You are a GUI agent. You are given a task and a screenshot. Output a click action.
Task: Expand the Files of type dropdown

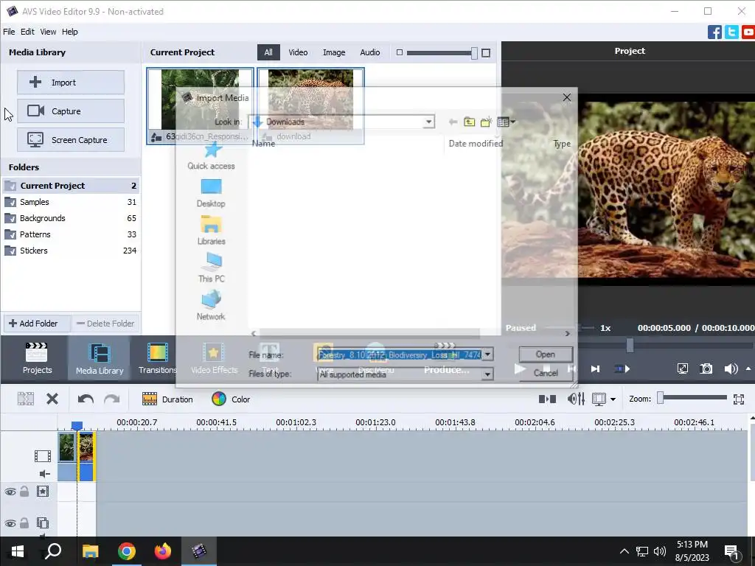point(488,374)
